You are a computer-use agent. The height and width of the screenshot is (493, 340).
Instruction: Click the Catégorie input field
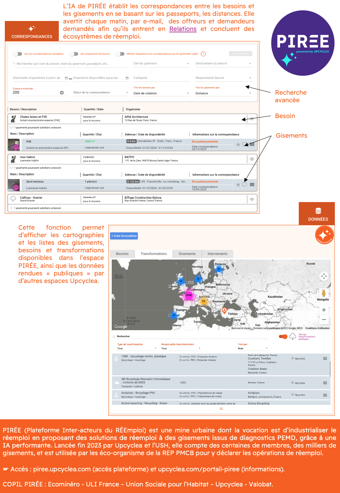[x=161, y=78]
